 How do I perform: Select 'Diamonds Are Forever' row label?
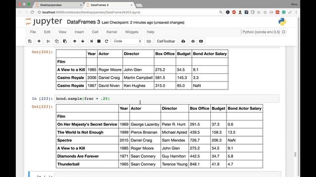(78, 156)
